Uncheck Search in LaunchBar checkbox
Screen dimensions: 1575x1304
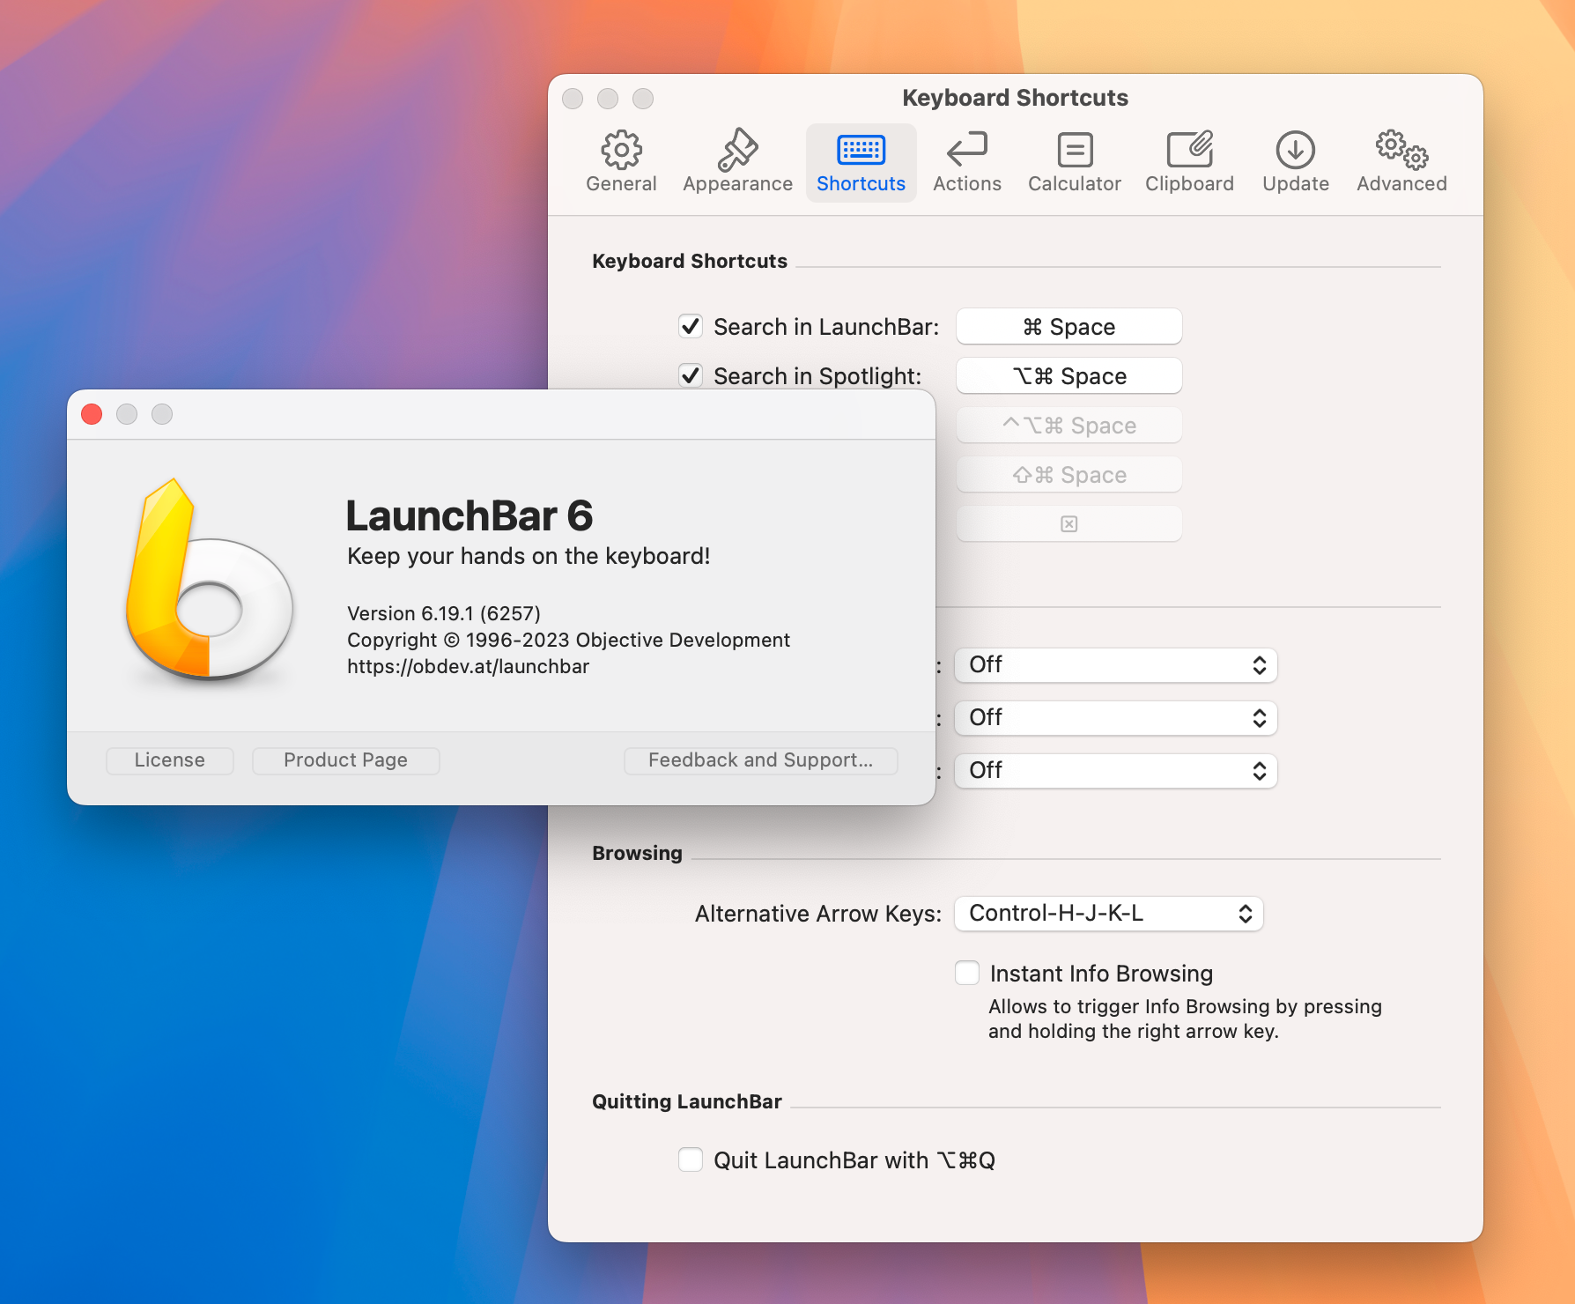click(691, 327)
